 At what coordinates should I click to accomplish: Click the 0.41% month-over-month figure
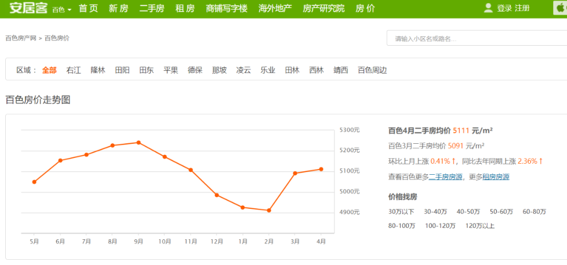click(x=440, y=162)
